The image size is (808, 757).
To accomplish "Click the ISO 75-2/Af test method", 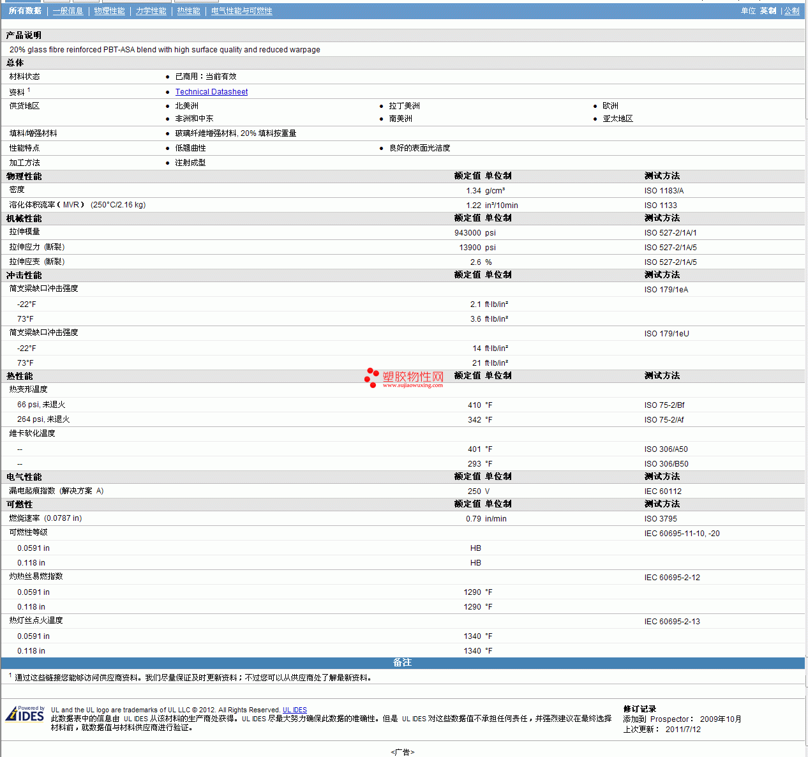I will (664, 420).
